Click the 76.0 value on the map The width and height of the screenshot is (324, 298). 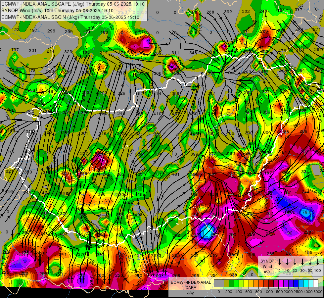pyautogui.click(x=307, y=212)
